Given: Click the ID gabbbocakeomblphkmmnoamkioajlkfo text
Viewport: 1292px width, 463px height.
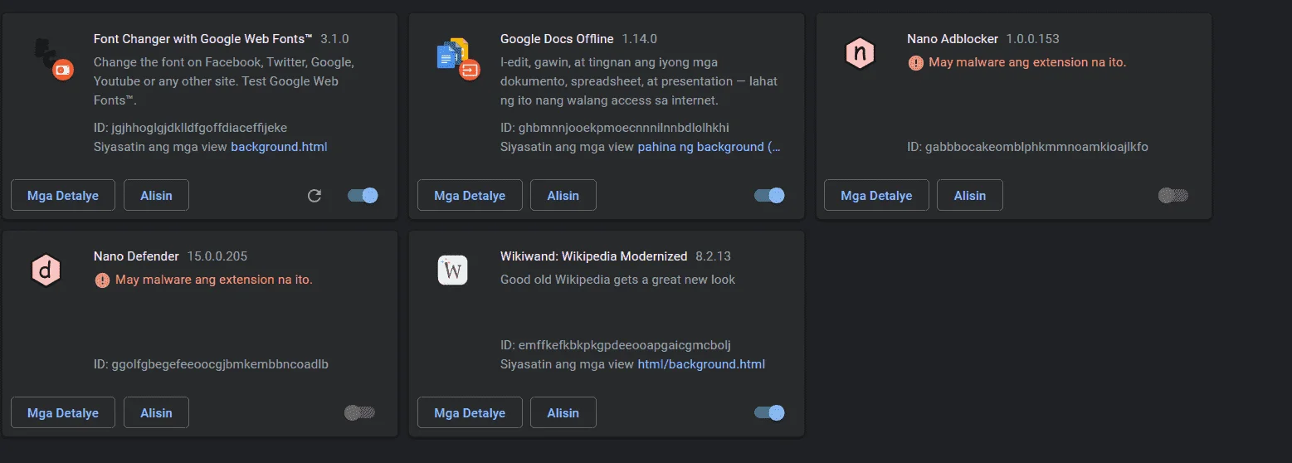Looking at the screenshot, I should [1027, 147].
